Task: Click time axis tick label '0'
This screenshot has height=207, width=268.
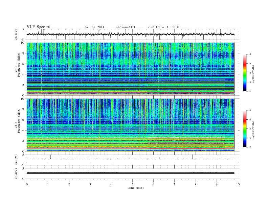Action: pos(27,184)
